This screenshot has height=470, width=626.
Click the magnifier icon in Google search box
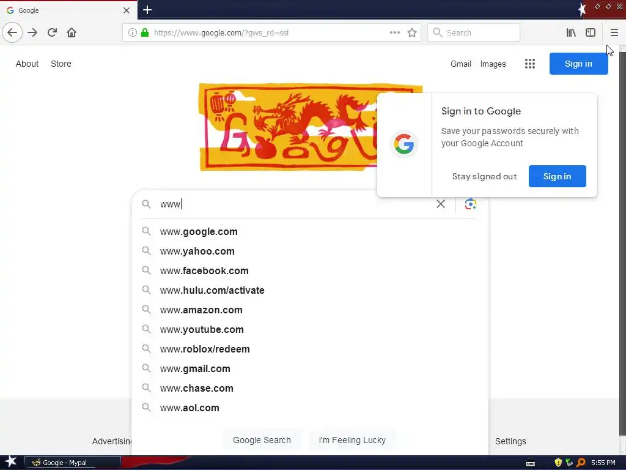[x=147, y=204]
